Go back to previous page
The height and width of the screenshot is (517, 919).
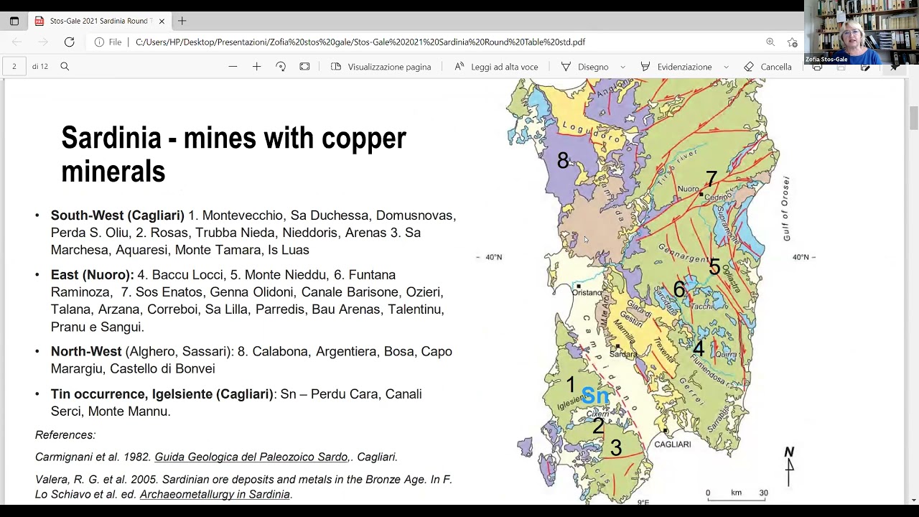17,42
